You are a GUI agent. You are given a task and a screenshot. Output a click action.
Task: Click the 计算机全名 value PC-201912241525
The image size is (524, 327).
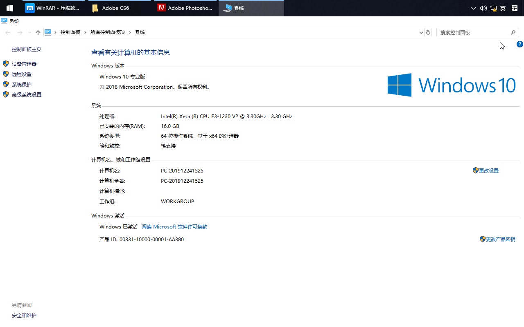pos(182,181)
